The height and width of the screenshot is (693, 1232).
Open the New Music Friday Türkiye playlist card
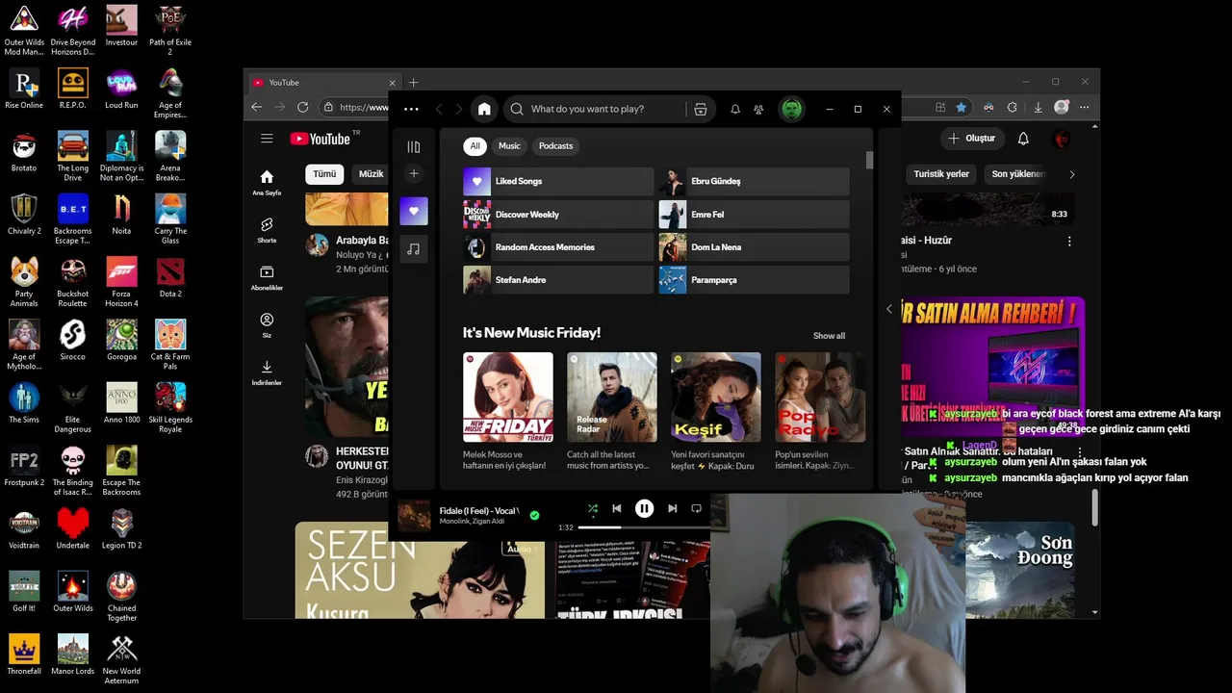point(508,412)
